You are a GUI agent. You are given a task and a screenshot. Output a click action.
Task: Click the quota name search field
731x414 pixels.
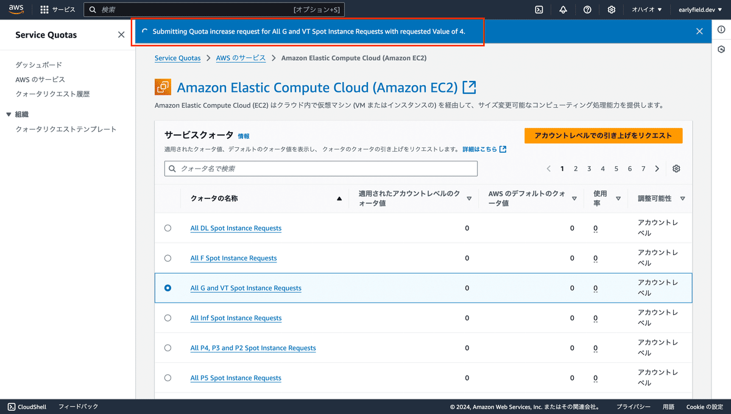(321, 169)
